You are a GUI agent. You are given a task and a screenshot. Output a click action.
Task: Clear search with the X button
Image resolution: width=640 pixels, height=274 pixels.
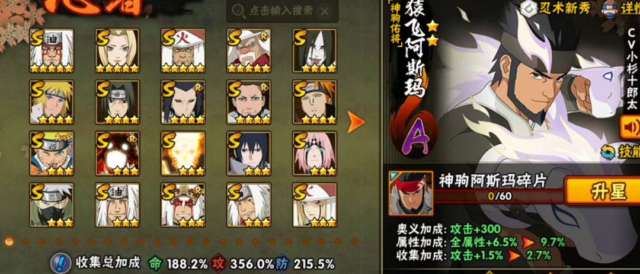[325, 11]
